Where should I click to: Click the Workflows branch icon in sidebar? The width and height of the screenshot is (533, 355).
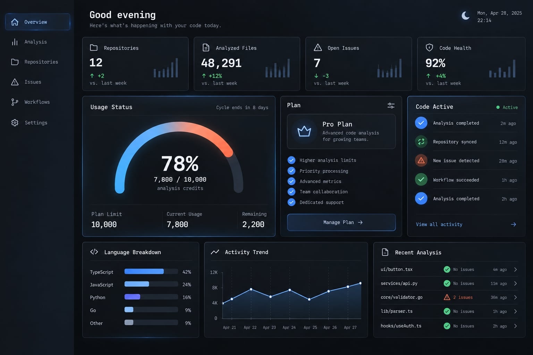(15, 102)
